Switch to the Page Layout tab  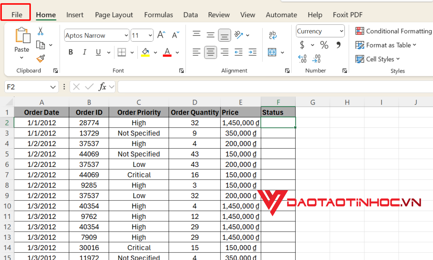point(114,15)
